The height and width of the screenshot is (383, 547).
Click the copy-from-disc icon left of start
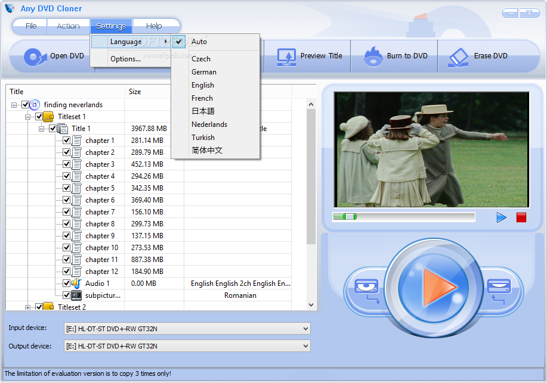point(367,290)
